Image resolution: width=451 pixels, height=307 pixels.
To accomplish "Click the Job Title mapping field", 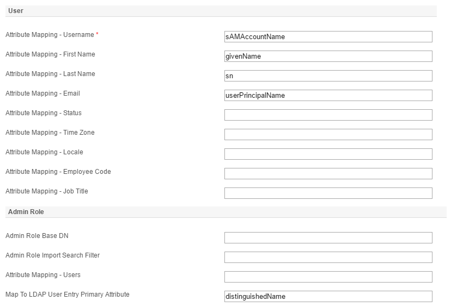I will pos(328,193).
